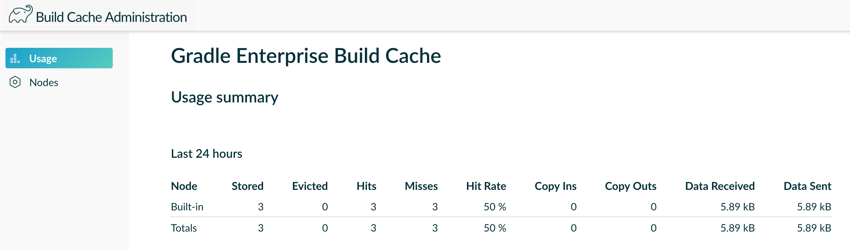
Task: Click the Totals row label
Action: click(184, 228)
